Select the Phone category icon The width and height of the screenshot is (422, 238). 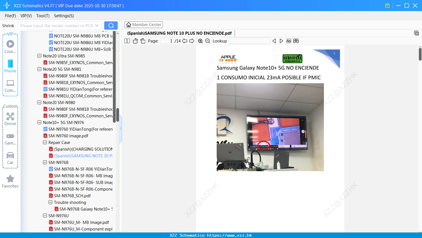tap(10, 66)
